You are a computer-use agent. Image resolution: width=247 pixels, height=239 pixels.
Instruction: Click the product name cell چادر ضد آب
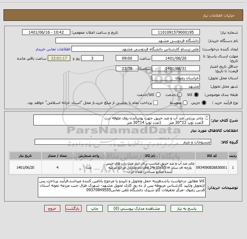coord(150,167)
